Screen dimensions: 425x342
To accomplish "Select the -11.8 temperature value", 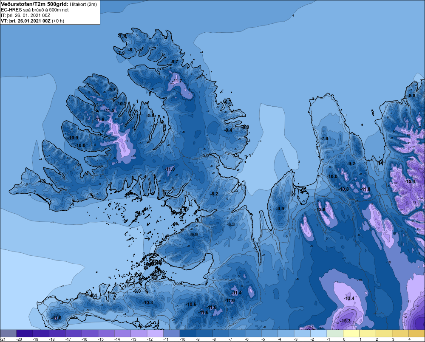I will [365, 189].
